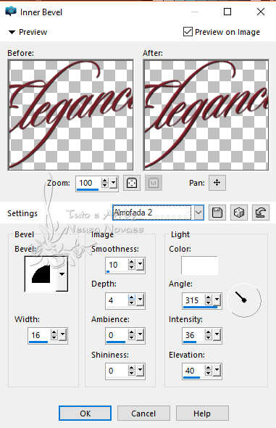This screenshot has height=428, width=276.
Task: Click the Light Color white swatch
Action: (x=200, y=266)
